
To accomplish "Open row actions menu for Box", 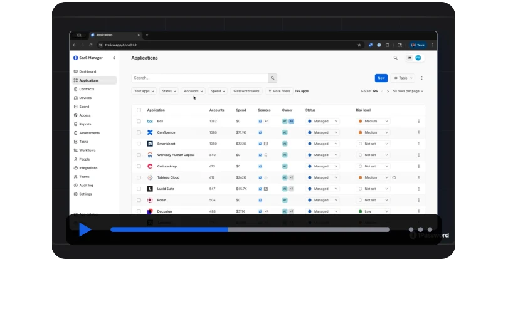I will tap(418, 121).
